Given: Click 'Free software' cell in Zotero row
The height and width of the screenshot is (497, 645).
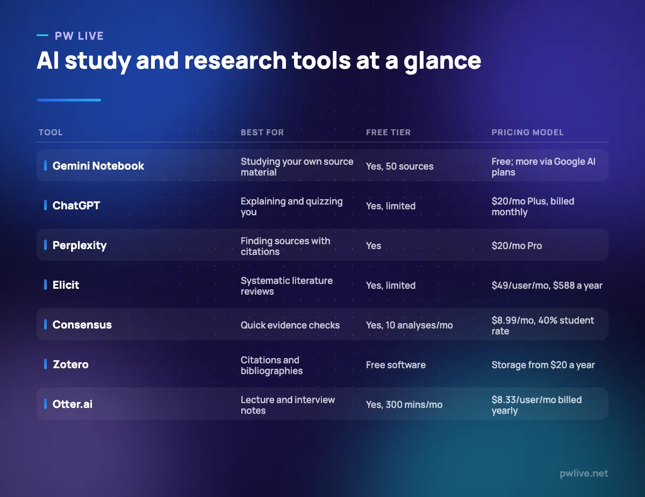Looking at the screenshot, I should (396, 365).
